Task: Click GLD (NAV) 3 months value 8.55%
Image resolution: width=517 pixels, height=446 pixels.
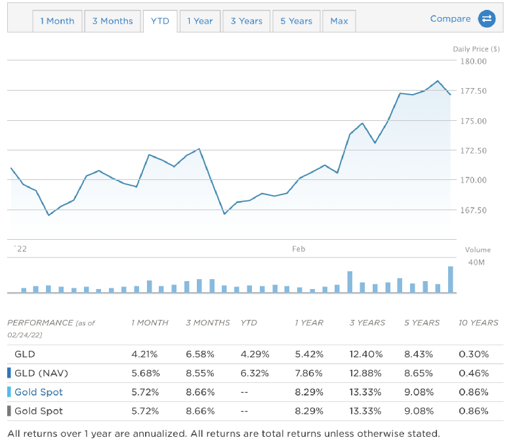Action: 200,373
